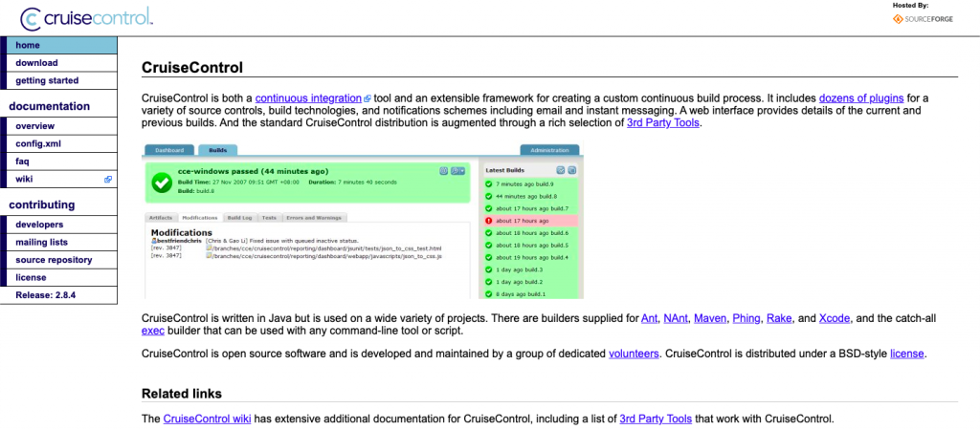Screen dimensions: 980x430
Task: Select overview under documentation
Action: click(58, 125)
